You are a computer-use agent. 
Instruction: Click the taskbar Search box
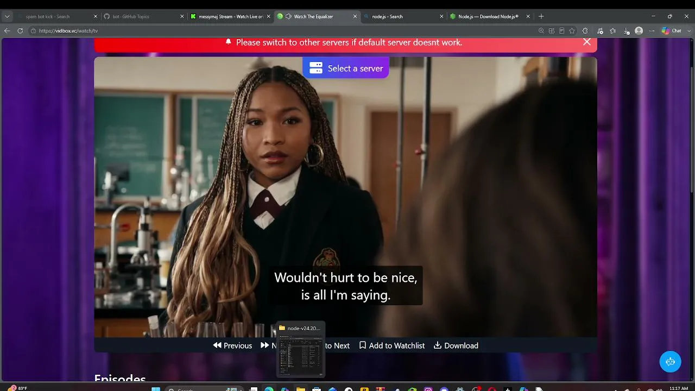[x=204, y=389]
